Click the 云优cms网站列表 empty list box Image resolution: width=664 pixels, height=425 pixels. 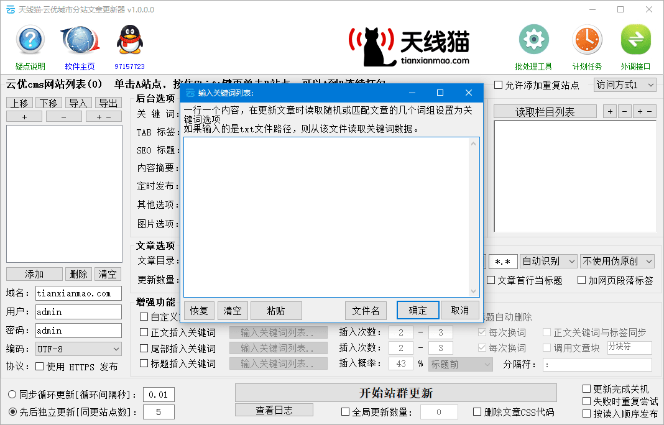[x=65, y=193]
